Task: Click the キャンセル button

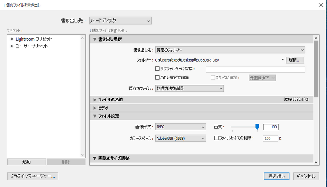Action: (306, 176)
